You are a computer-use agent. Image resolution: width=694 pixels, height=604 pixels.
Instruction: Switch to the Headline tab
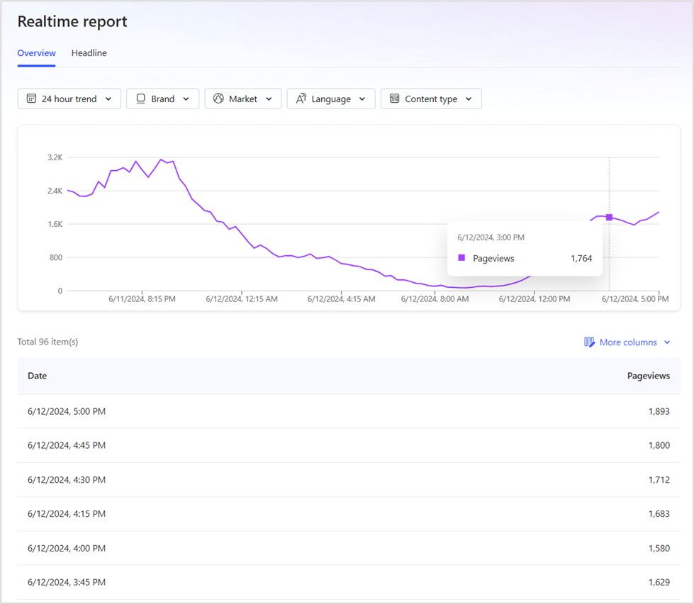89,52
